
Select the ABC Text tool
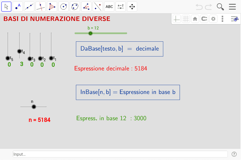click(x=109, y=7)
